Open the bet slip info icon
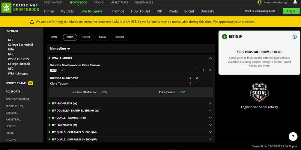301x150 pixels. [x=294, y=37]
